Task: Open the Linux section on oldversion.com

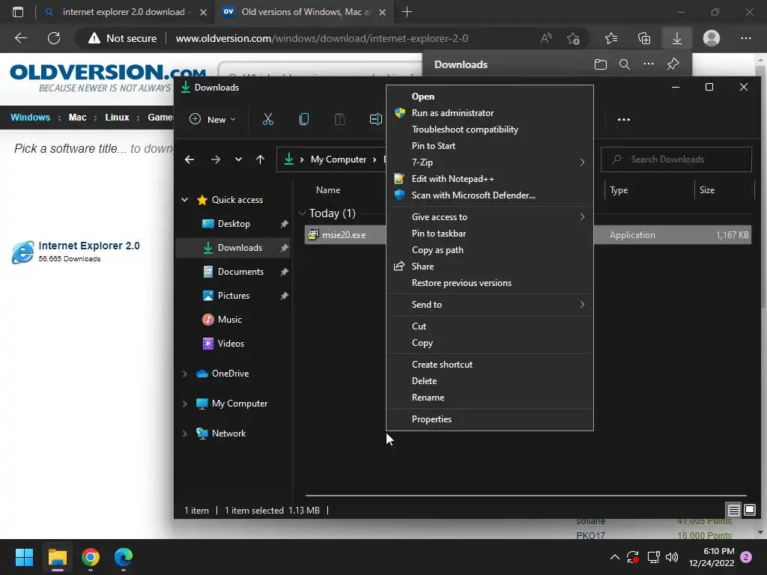Action: 117,118
